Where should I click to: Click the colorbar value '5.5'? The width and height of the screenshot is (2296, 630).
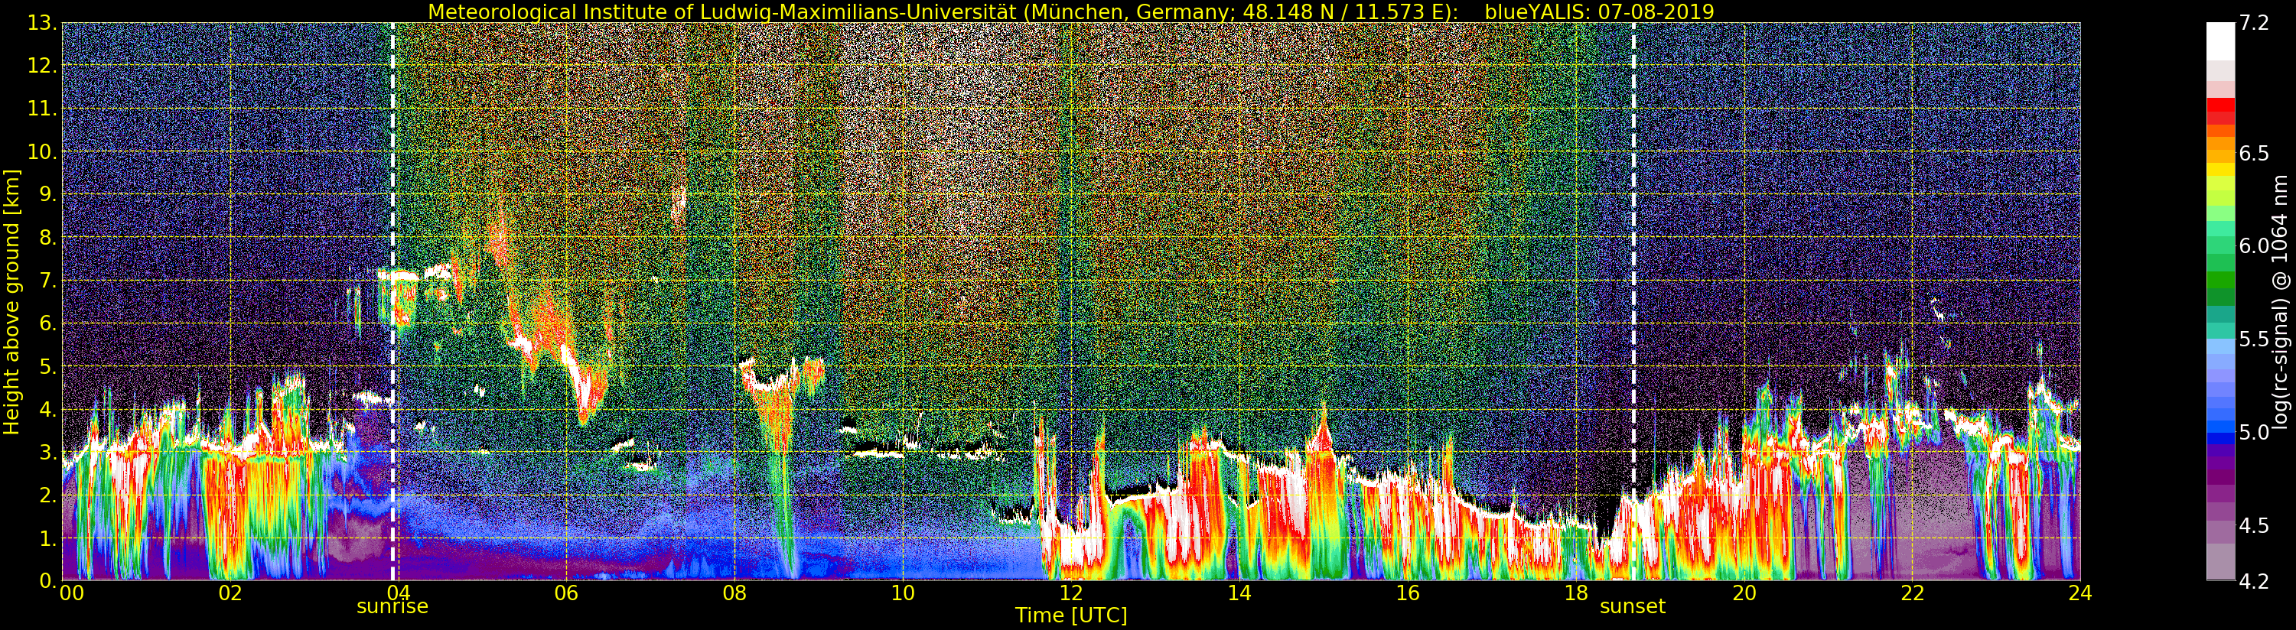[x=2255, y=339]
